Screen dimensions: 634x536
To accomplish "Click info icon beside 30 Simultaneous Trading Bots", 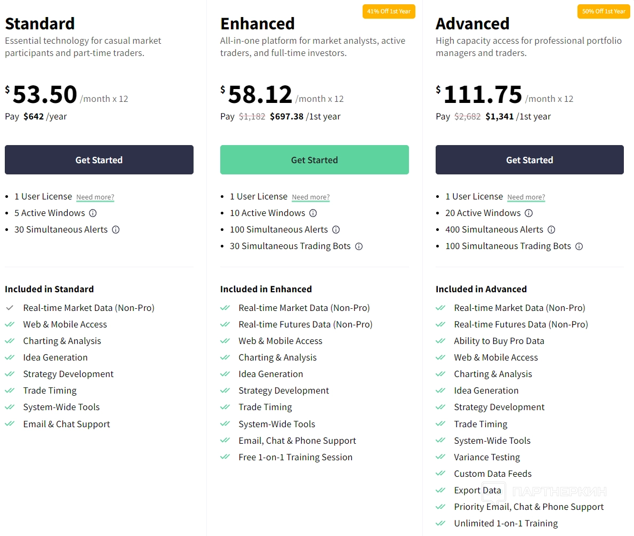I will (359, 246).
